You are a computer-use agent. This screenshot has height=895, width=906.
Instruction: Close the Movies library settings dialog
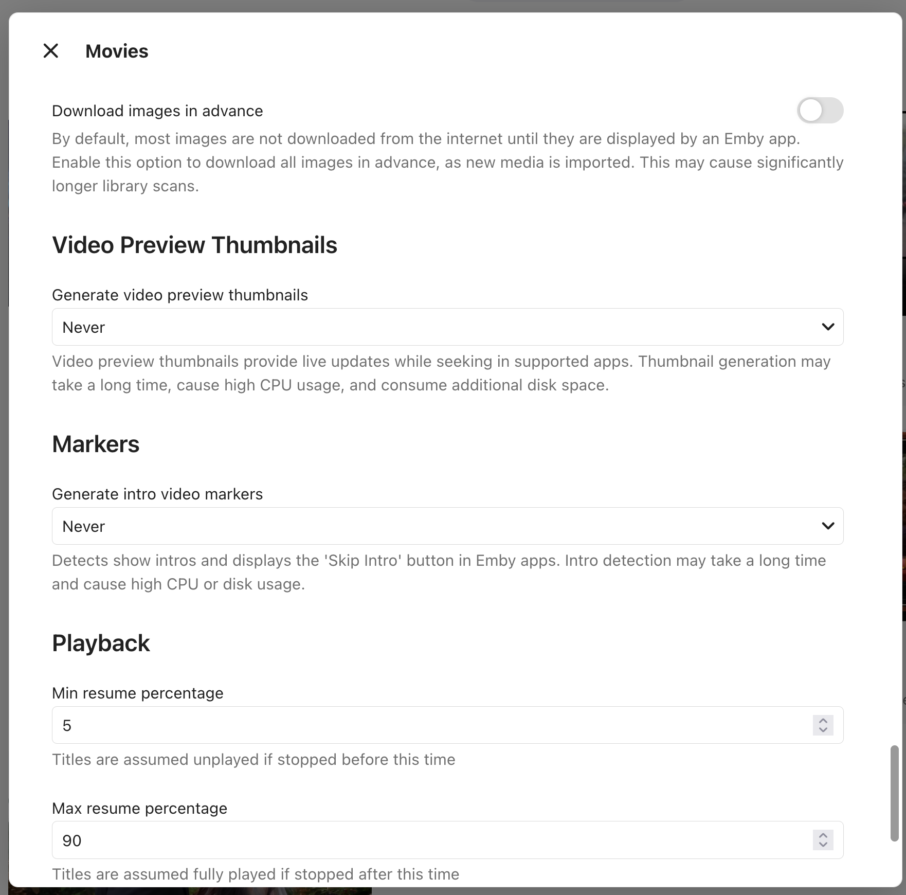coord(51,51)
